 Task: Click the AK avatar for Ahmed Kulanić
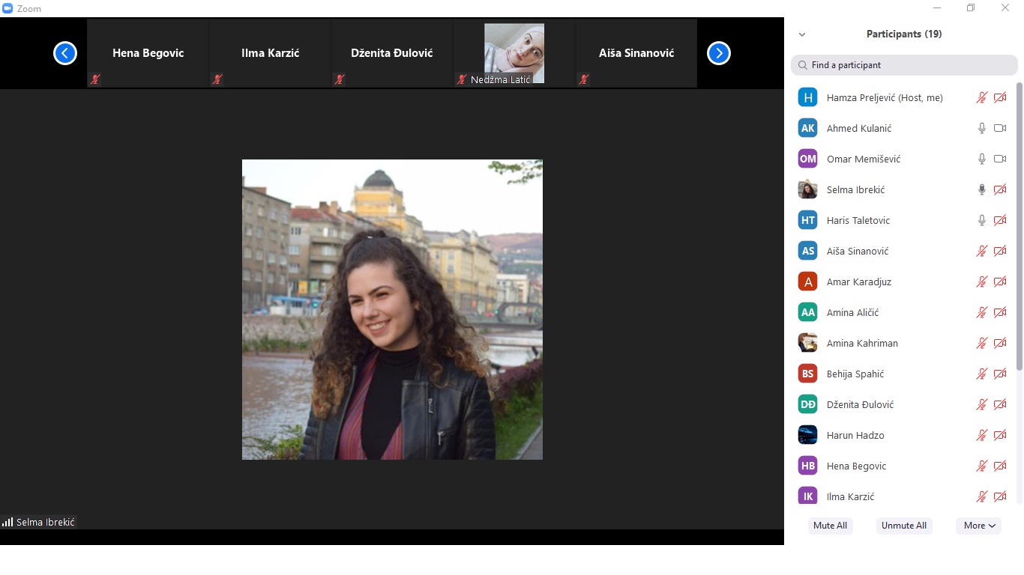click(807, 128)
